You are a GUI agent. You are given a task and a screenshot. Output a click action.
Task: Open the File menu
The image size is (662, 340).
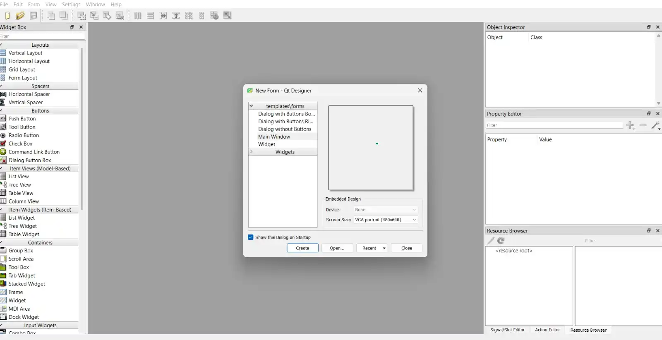pyautogui.click(x=4, y=4)
